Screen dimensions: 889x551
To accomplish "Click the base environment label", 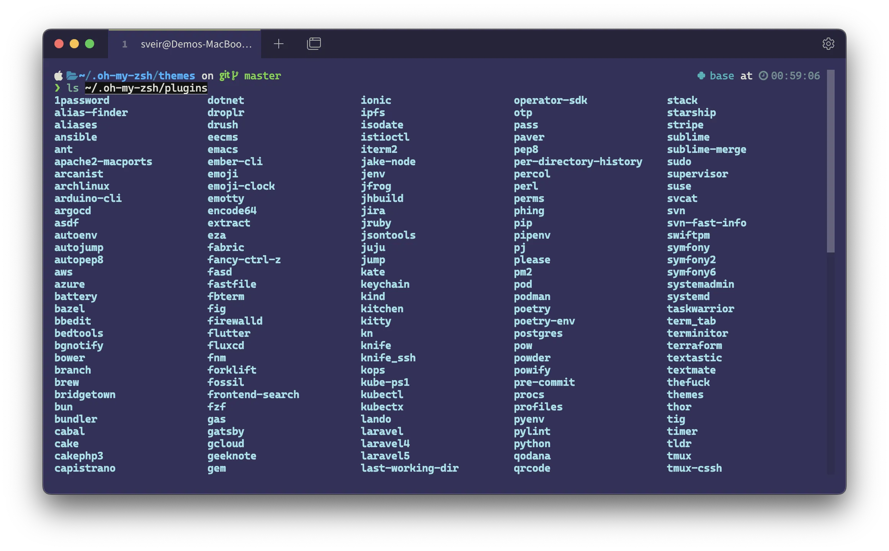I will (722, 75).
